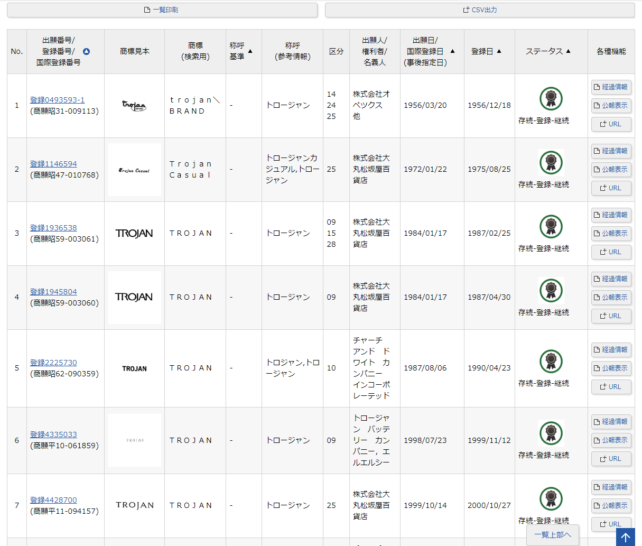Select applicant 株式会社オペックス他 cell

click(x=375, y=105)
